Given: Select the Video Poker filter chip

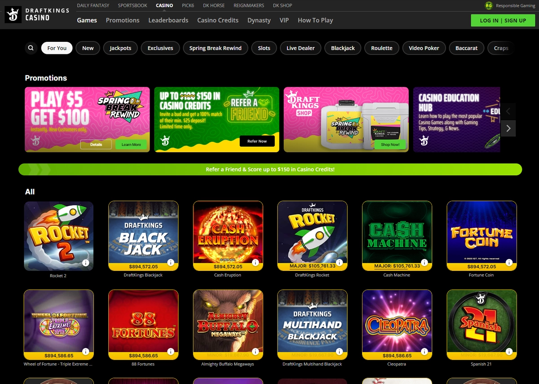Looking at the screenshot, I should click(x=424, y=48).
